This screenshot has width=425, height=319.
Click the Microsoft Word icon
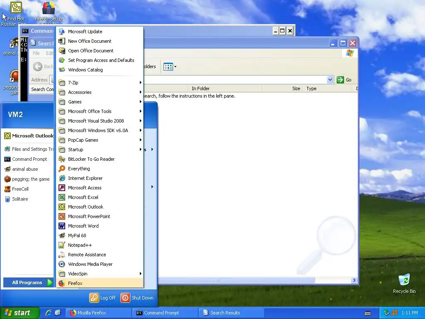[62, 226]
